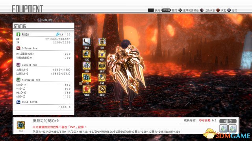The width and height of the screenshot is (252, 141).
Task: Click the DEX(+0) value 789
Action: pyautogui.click(x=68, y=92)
